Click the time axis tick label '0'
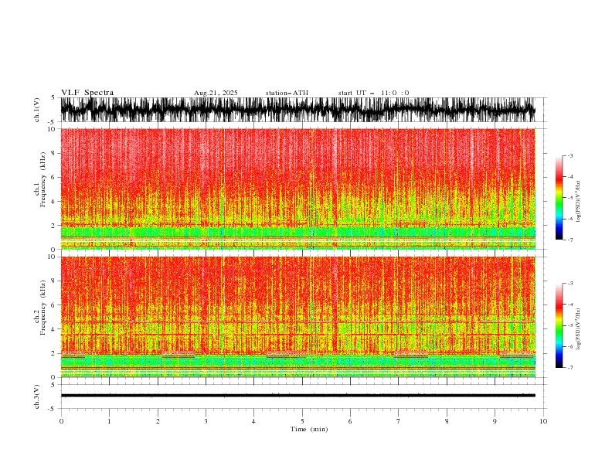 click(x=61, y=421)
